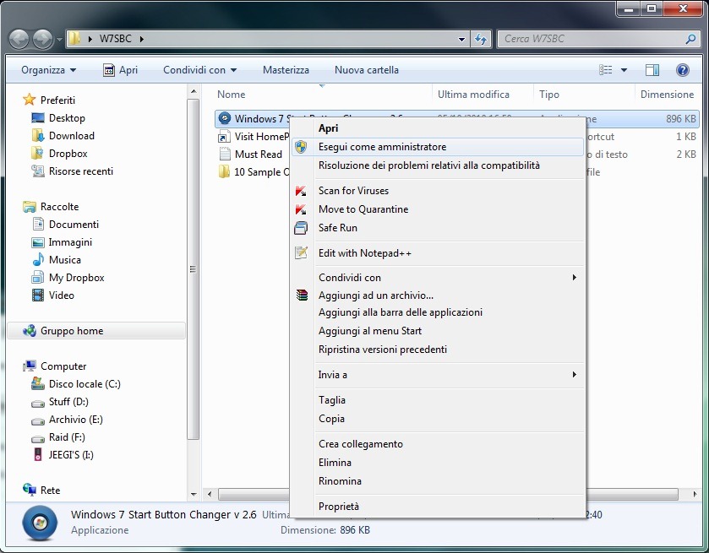Click the Musica note icon

pos(38,260)
